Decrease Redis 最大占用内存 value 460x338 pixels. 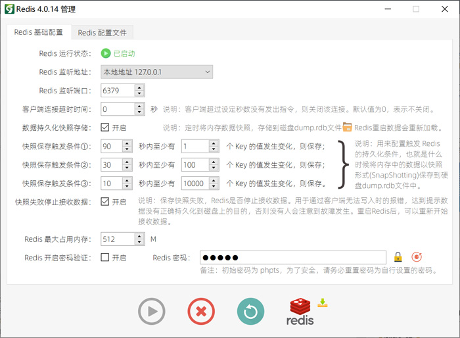click(x=139, y=242)
